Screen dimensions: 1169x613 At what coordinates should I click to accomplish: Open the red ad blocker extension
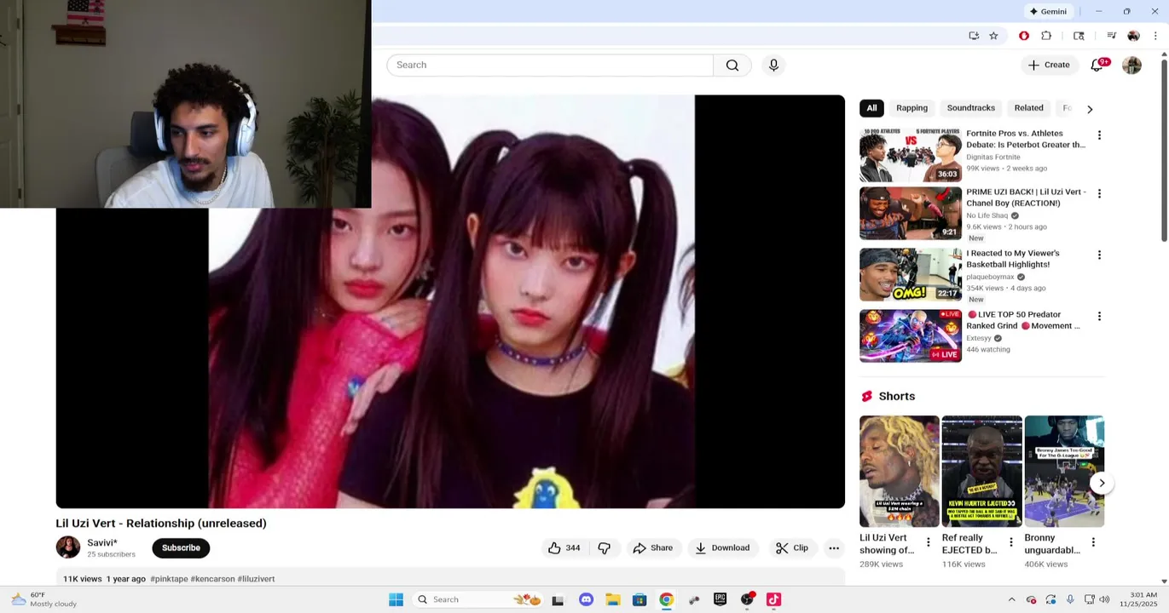1024,36
